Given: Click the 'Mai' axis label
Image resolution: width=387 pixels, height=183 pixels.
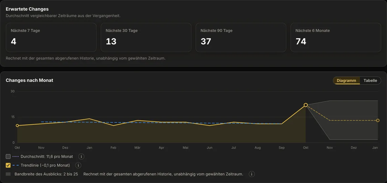Looking at the screenshot, I should tap(185, 148).
